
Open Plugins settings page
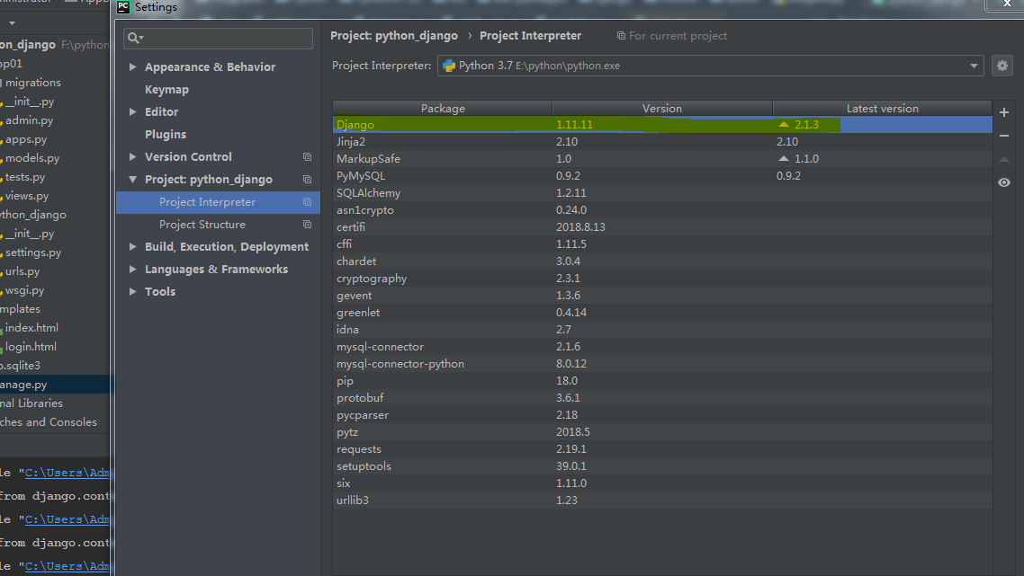click(x=166, y=135)
